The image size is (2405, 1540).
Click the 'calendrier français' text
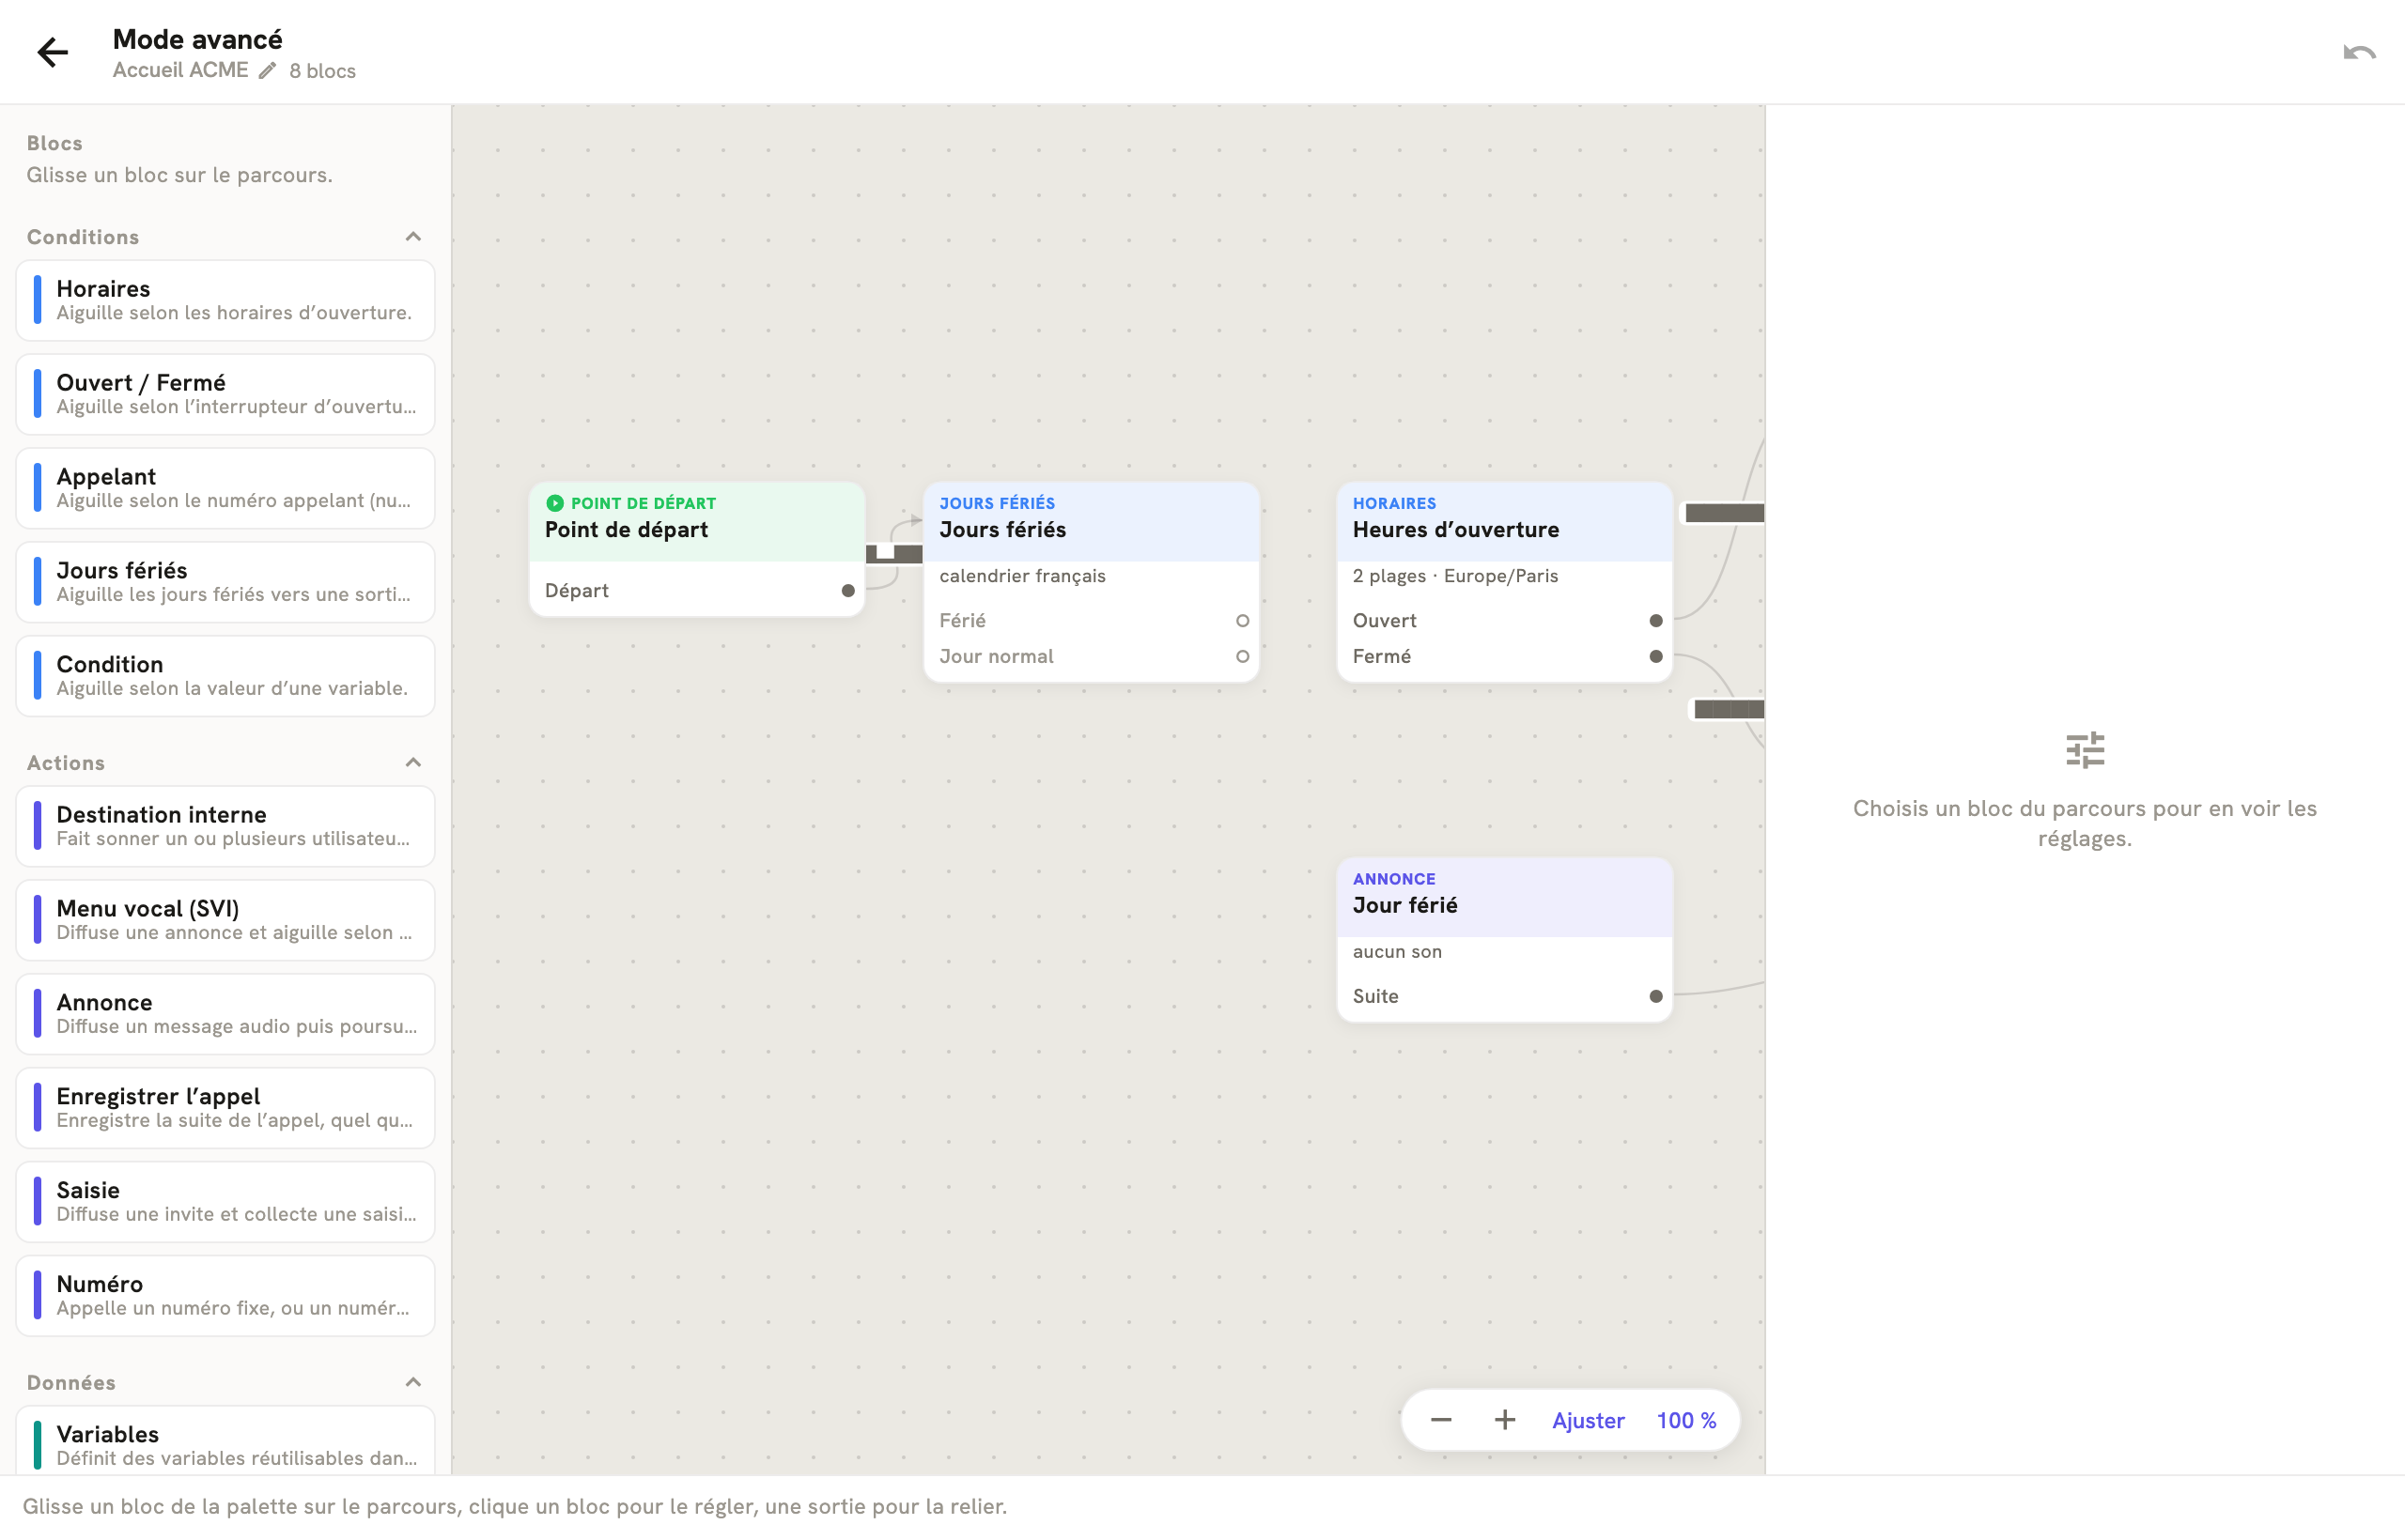click(x=1022, y=576)
